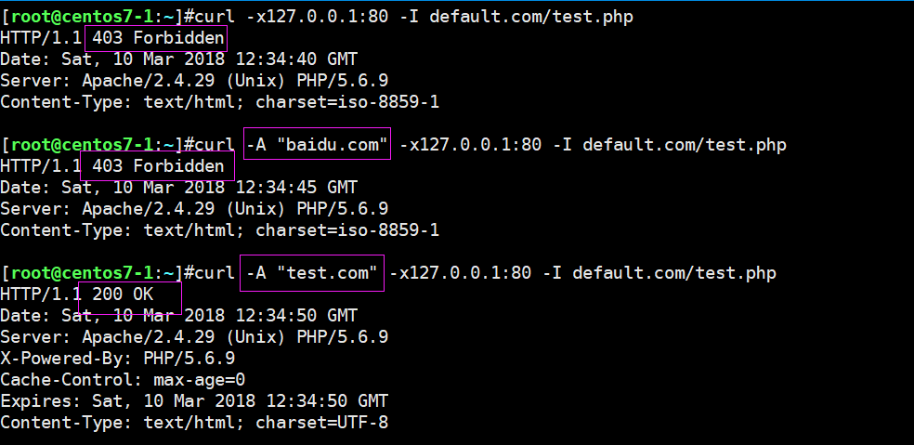Screen dimensions: 914x445
Task: Click the first "403 Forbidden" status text
Action: coord(158,38)
